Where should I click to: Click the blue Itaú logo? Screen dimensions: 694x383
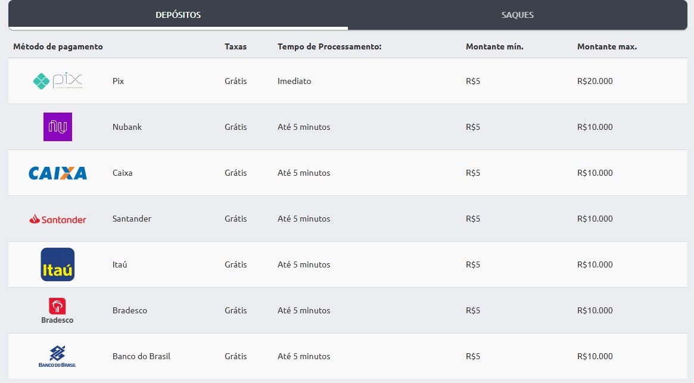click(58, 264)
